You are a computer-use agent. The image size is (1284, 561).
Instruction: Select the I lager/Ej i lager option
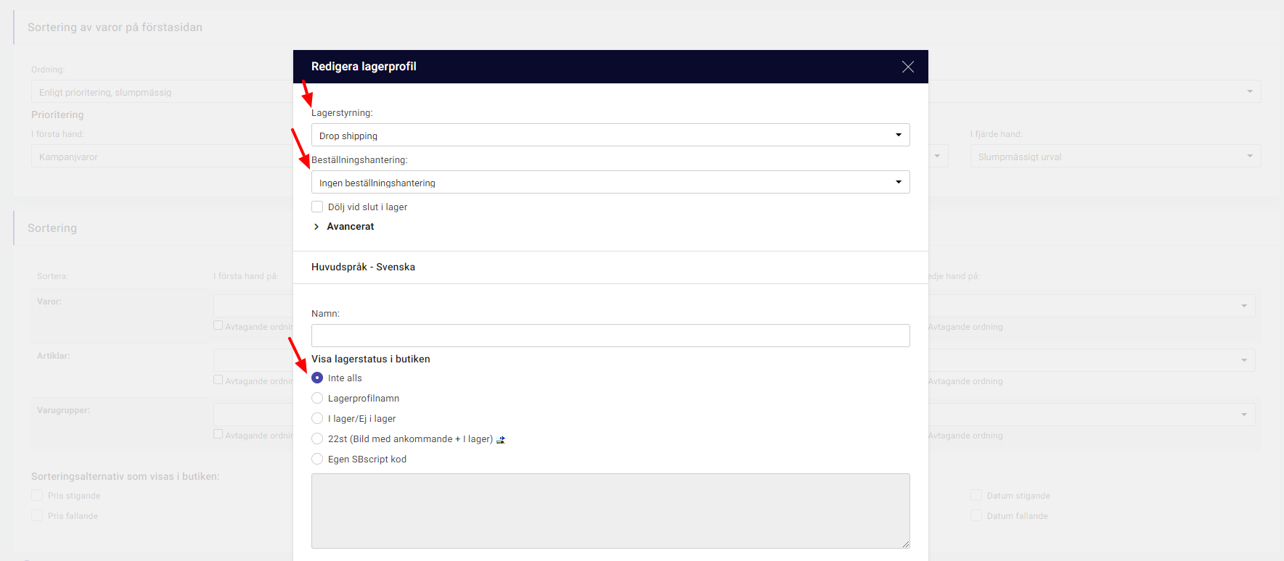317,418
